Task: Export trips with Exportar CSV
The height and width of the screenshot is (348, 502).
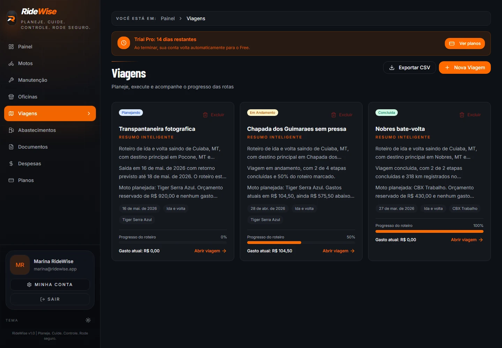Action: (410, 68)
